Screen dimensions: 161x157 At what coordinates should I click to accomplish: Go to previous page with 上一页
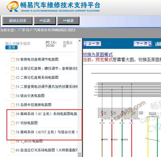(x=92, y=44)
